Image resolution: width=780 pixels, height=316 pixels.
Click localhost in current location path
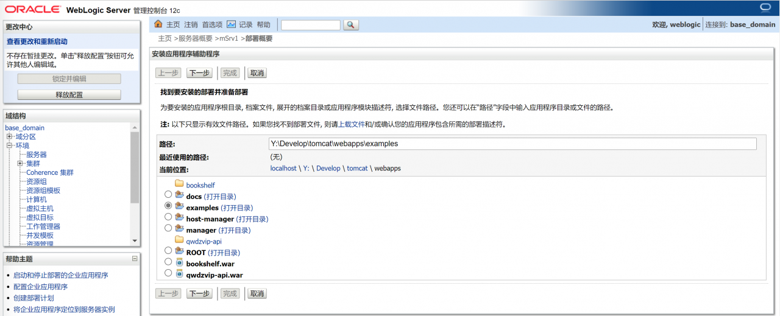pyautogui.click(x=283, y=169)
